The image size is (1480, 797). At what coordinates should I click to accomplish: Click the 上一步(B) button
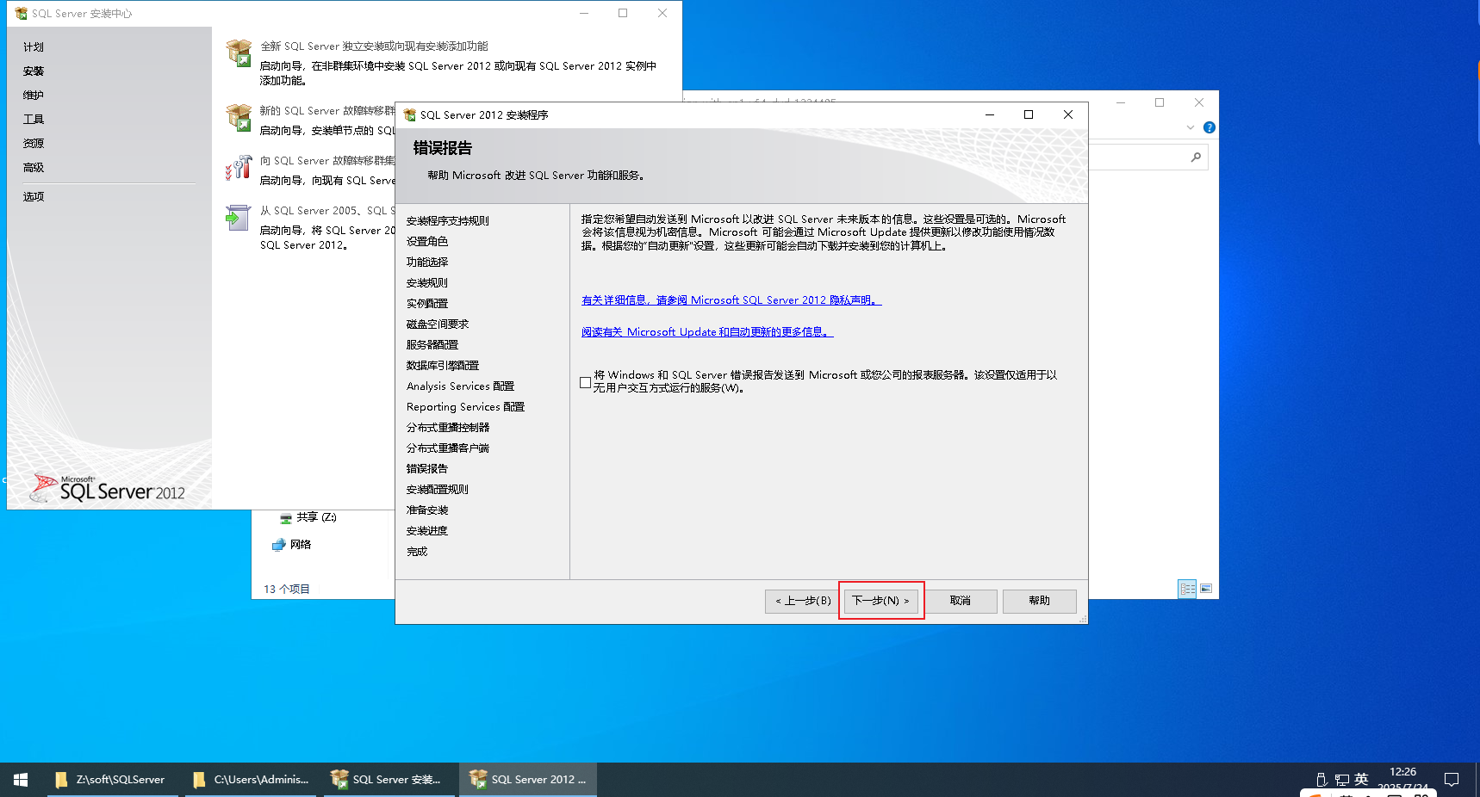click(802, 601)
